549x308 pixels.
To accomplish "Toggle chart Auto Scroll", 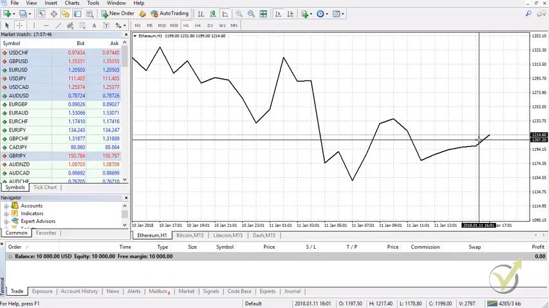I will pyautogui.click(x=278, y=14).
